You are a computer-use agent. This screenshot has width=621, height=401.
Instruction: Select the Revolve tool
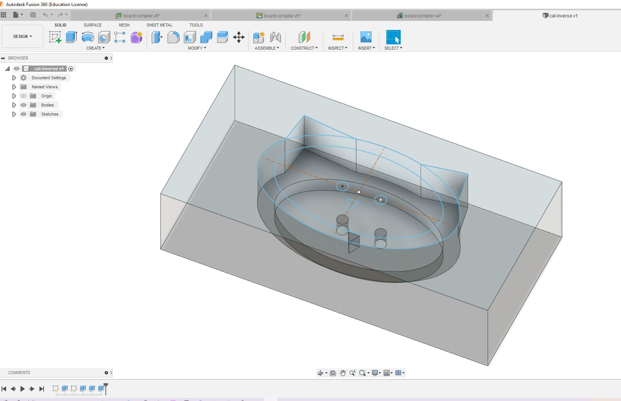pyautogui.click(x=88, y=37)
